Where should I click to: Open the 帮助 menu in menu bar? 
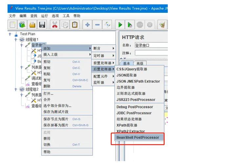point(77,16)
